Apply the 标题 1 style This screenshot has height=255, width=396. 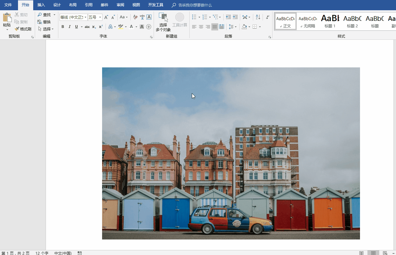click(330, 21)
